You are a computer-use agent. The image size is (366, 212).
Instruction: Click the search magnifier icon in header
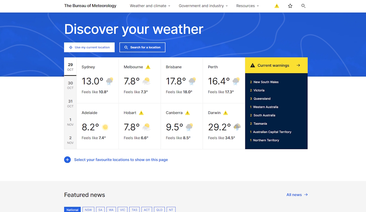[303, 6]
